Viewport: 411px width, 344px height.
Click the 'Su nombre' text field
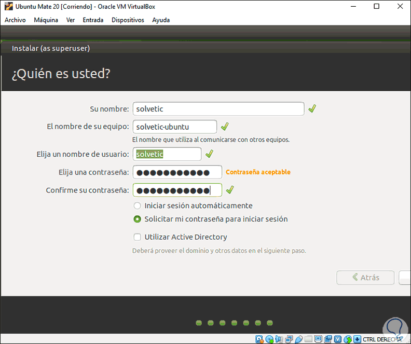[218, 109]
